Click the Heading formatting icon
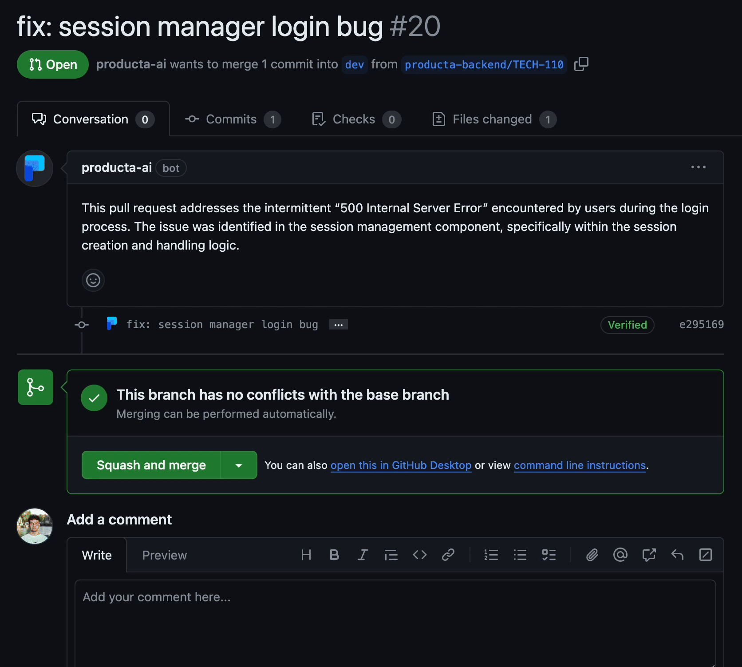 click(x=306, y=555)
